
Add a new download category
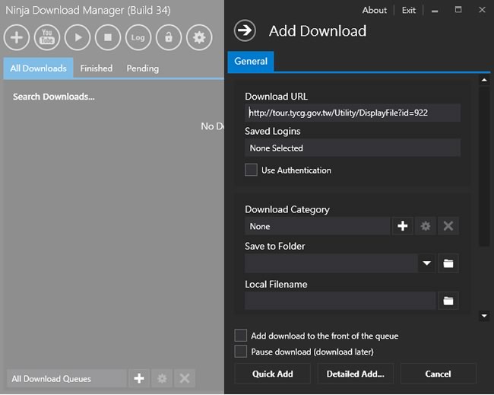coord(402,226)
